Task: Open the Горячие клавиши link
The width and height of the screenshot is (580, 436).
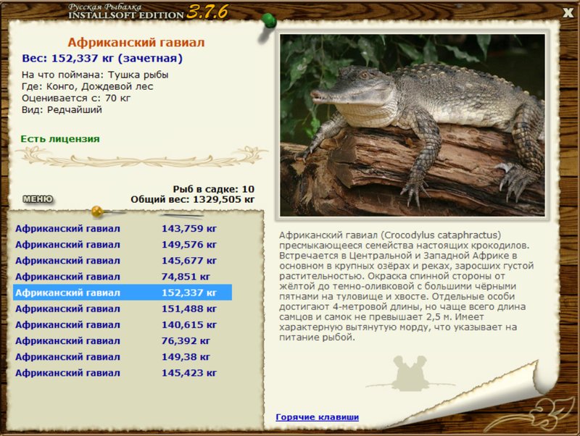Action: tap(317, 417)
